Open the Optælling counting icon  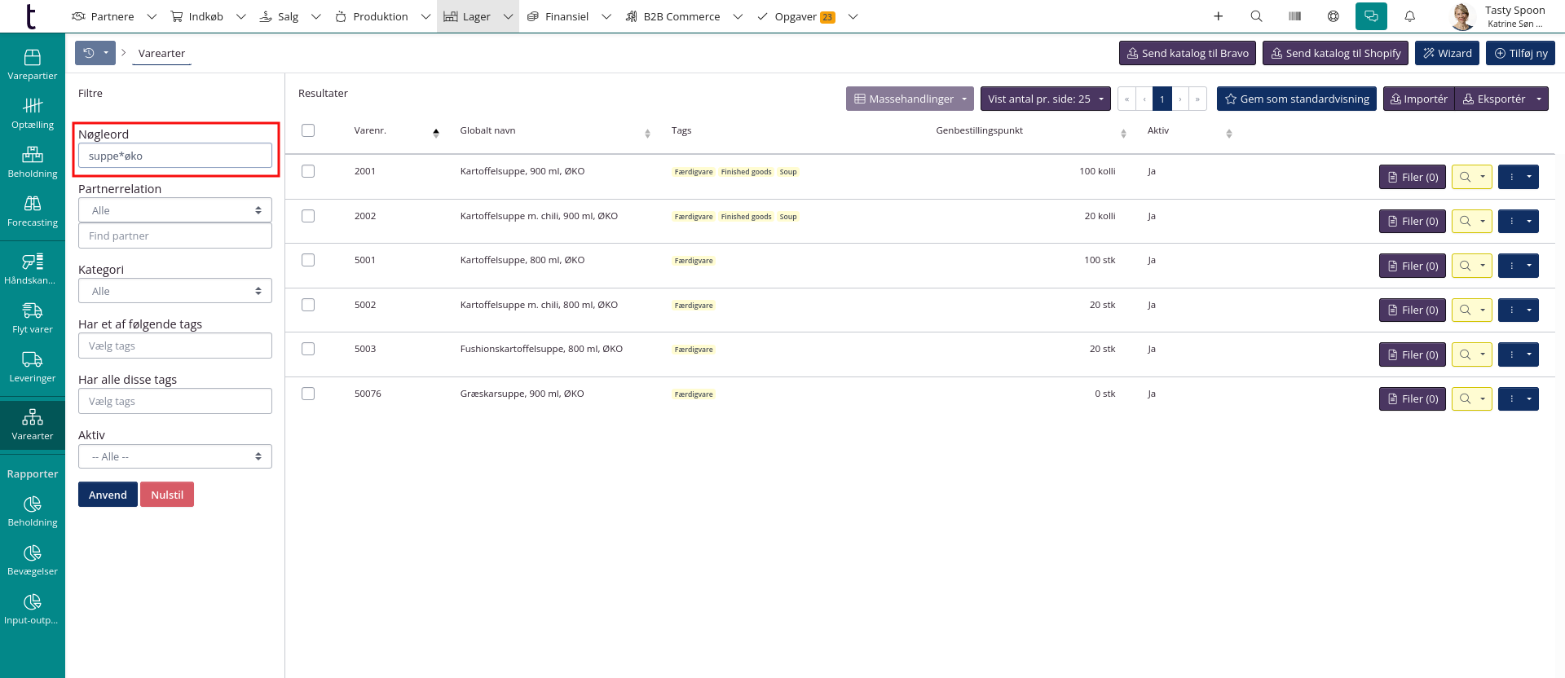32,112
